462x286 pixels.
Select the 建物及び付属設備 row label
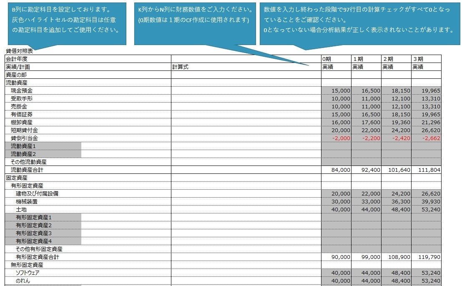pos(37,194)
